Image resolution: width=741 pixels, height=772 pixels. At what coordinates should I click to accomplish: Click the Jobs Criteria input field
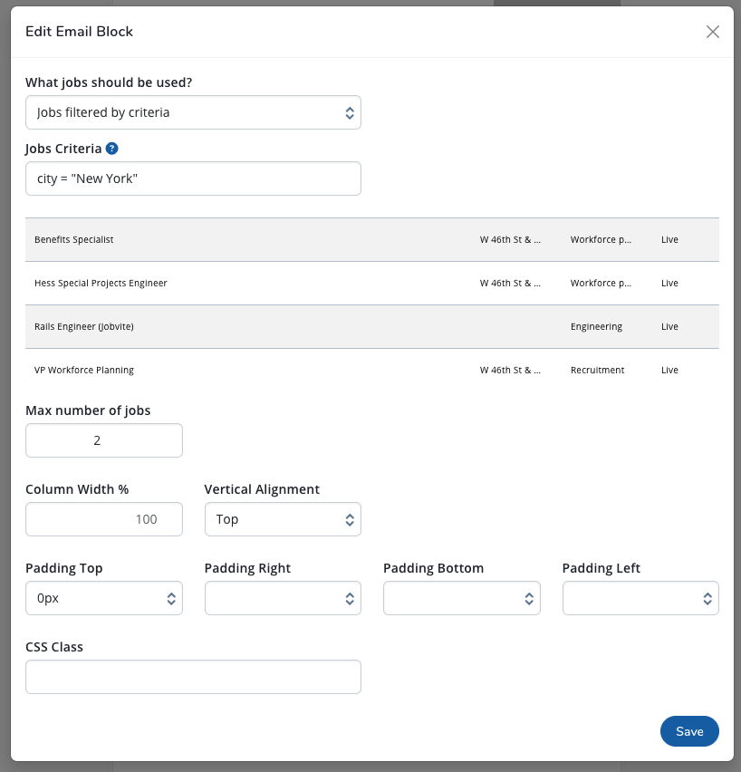point(193,179)
